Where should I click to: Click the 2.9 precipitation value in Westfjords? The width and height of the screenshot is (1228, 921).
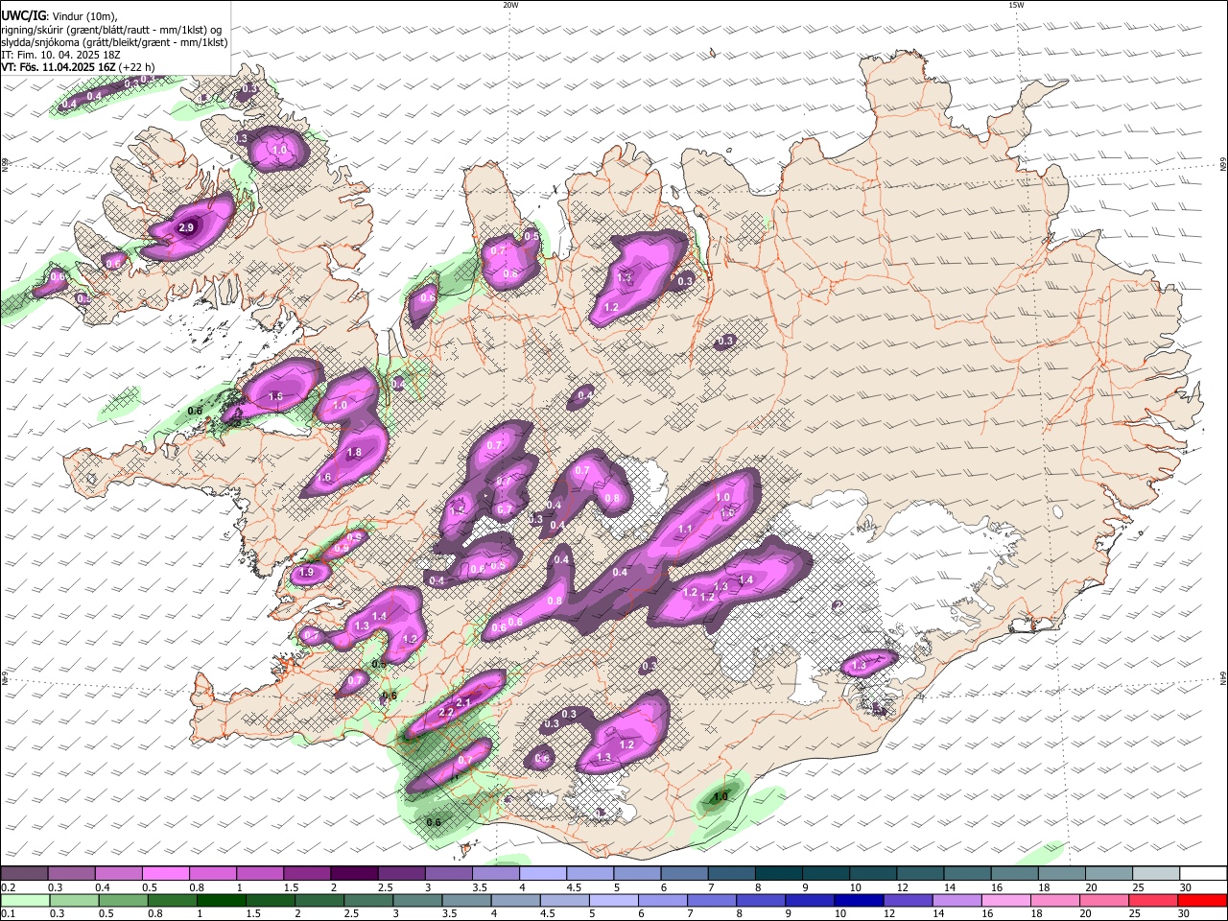coord(186,227)
